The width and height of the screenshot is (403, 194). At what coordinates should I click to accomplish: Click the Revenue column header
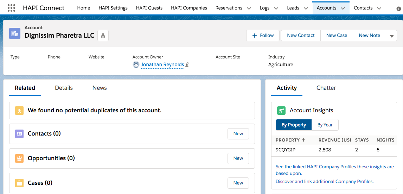(x=335, y=140)
